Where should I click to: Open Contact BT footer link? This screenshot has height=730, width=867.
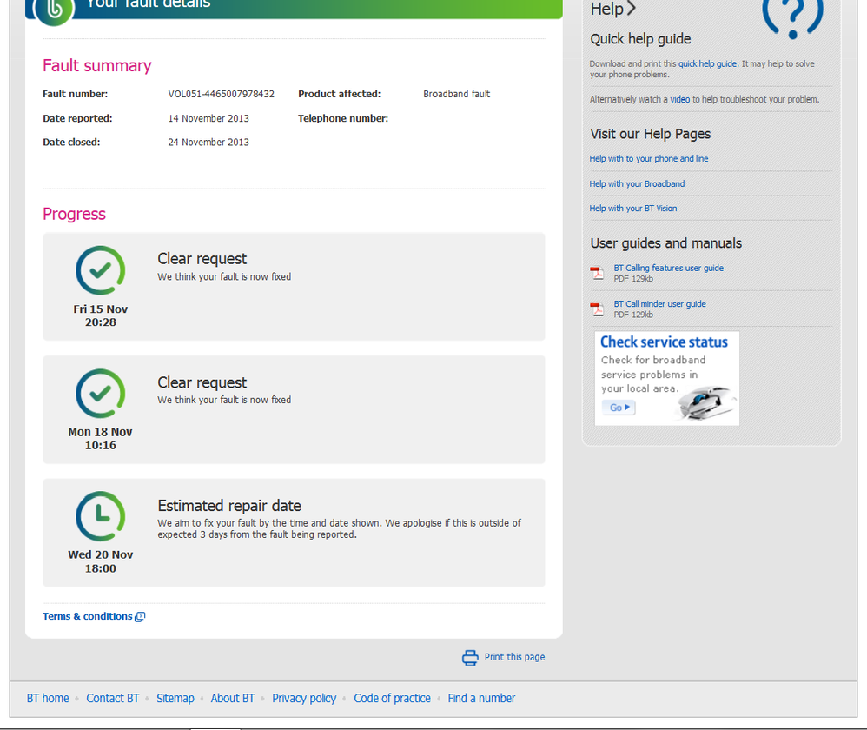coord(113,698)
